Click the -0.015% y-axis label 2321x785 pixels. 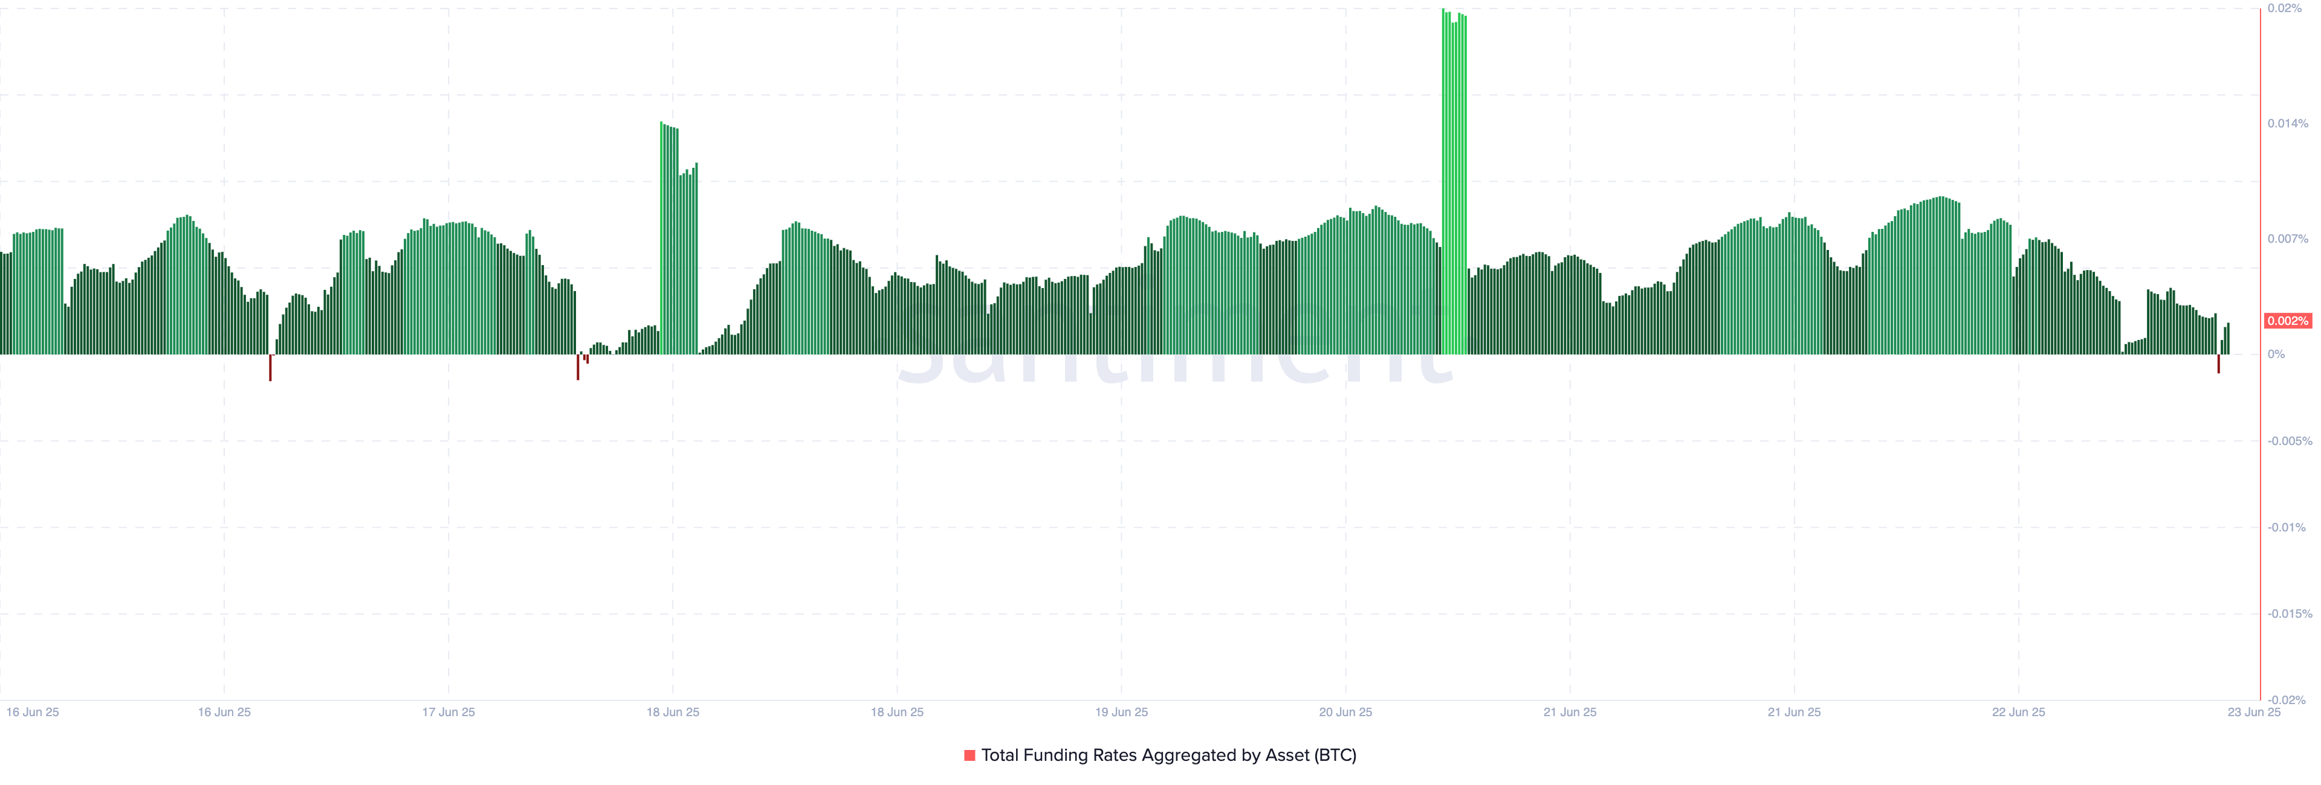tap(2290, 614)
